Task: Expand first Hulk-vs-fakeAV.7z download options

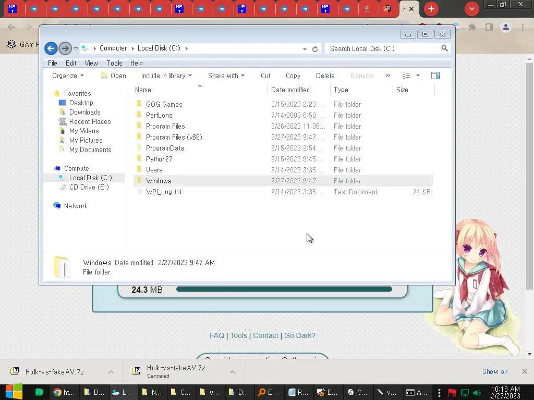Action: (x=111, y=372)
